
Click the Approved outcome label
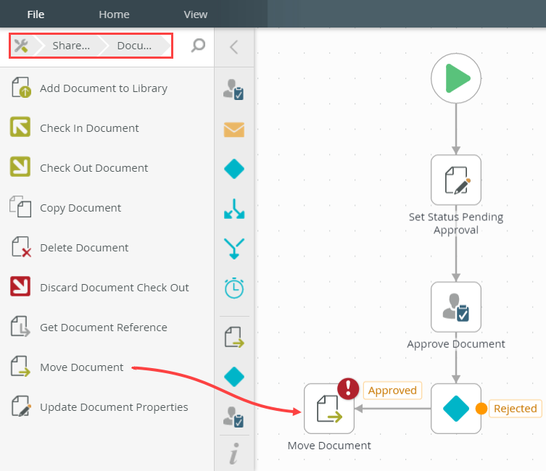coord(392,391)
